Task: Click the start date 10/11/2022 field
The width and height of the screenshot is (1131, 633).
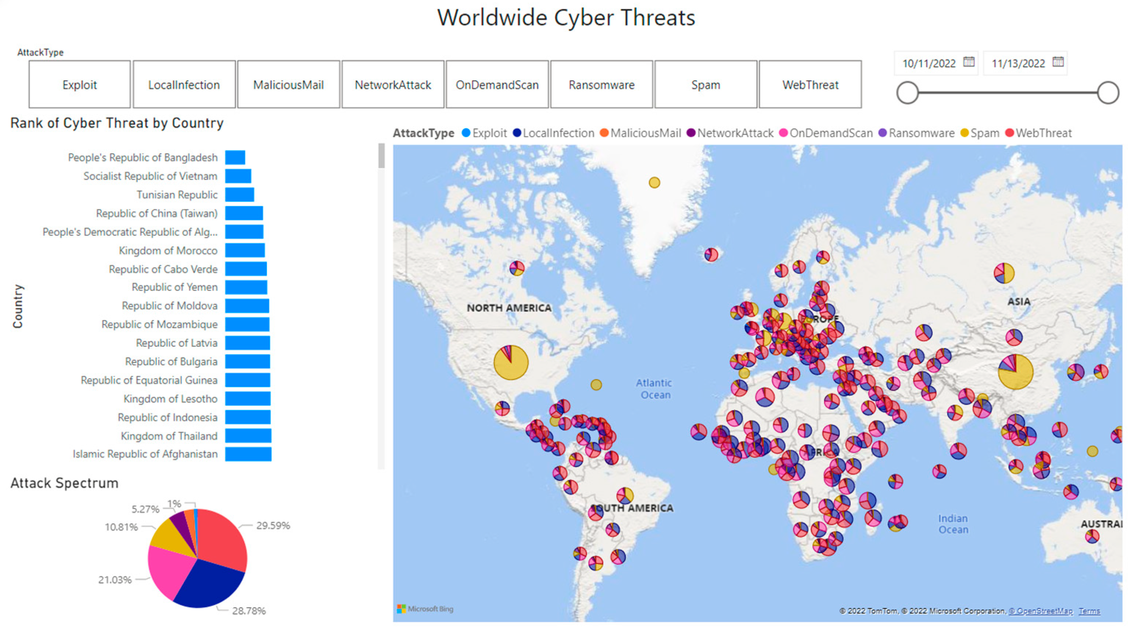Action: point(929,64)
